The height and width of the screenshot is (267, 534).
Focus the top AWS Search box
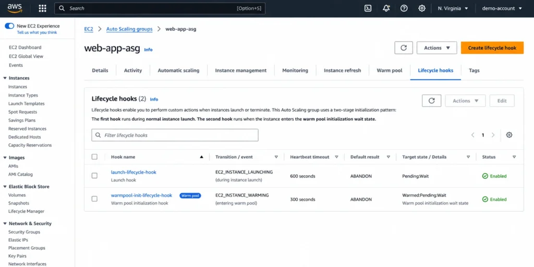point(160,8)
